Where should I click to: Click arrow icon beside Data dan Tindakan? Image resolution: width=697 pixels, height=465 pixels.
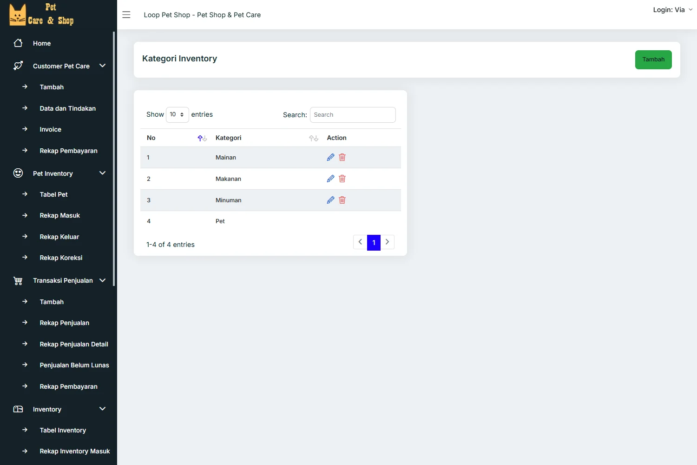(x=25, y=108)
